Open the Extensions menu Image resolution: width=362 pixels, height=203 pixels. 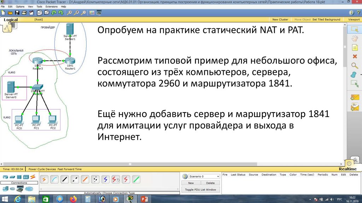point(52,6)
